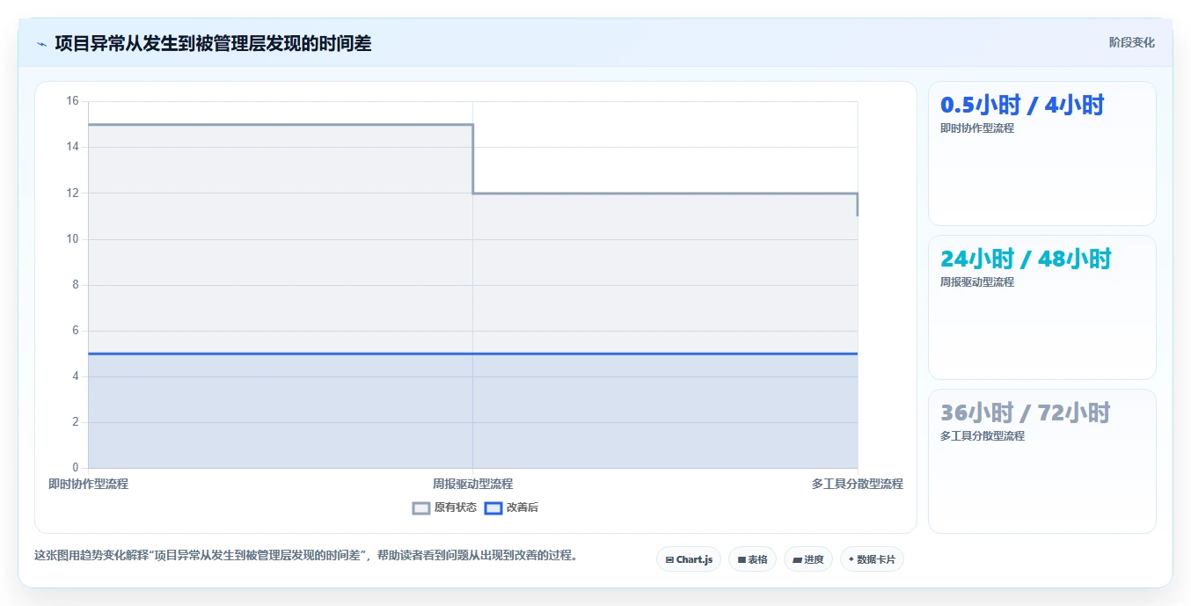Click the y-axis value 0

click(x=75, y=467)
